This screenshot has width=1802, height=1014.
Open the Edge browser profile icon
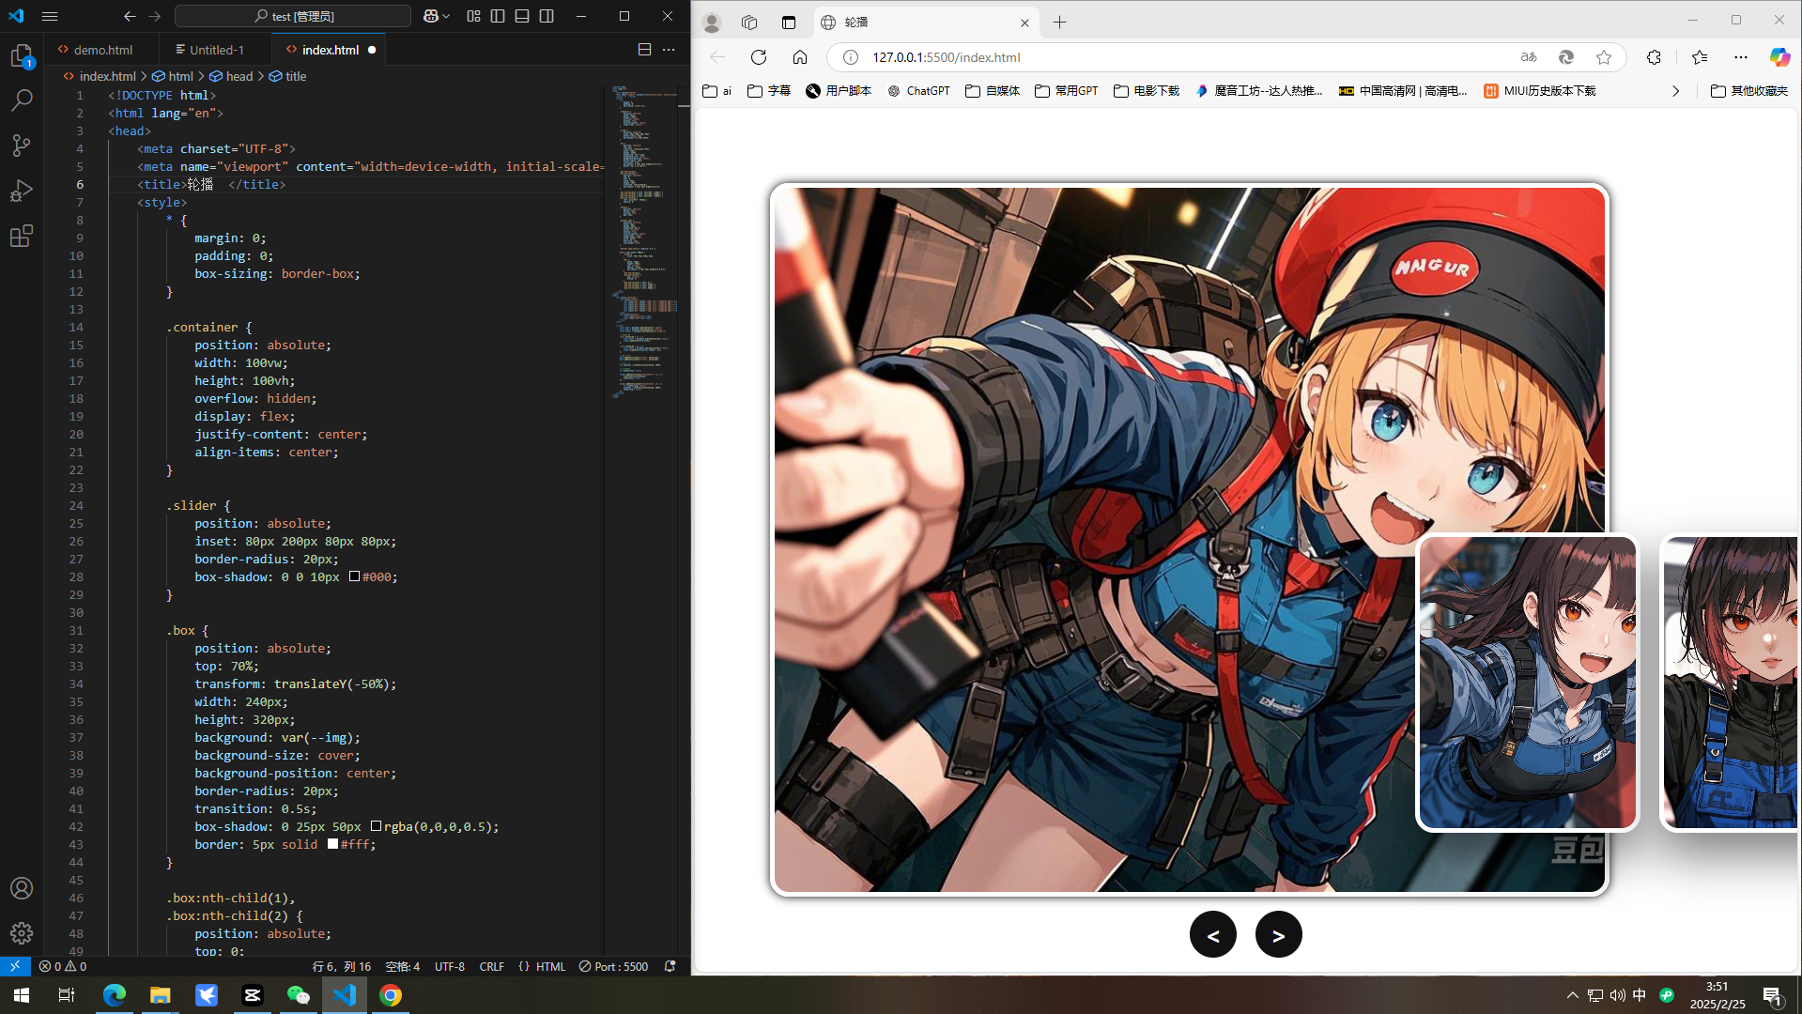[x=712, y=23]
